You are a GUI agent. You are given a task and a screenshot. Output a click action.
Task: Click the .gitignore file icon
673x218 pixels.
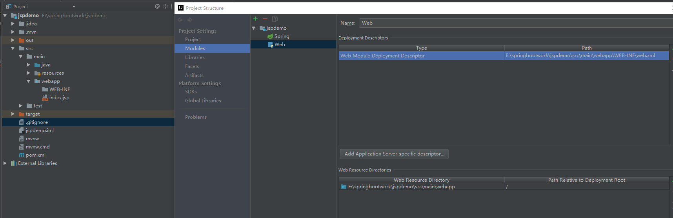(x=22, y=122)
